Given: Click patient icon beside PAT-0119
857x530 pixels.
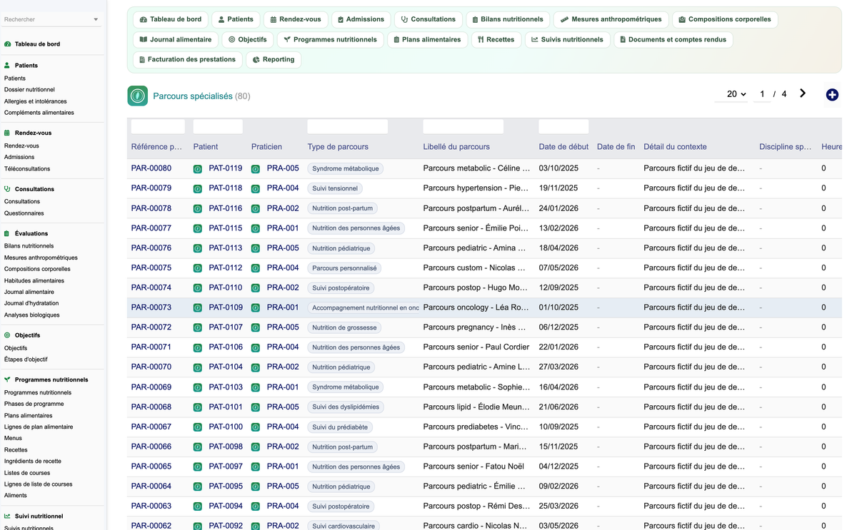Looking at the screenshot, I should click(x=198, y=169).
